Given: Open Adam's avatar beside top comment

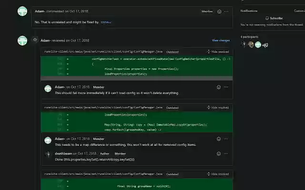Looking at the screenshot, I should click(x=22, y=11).
